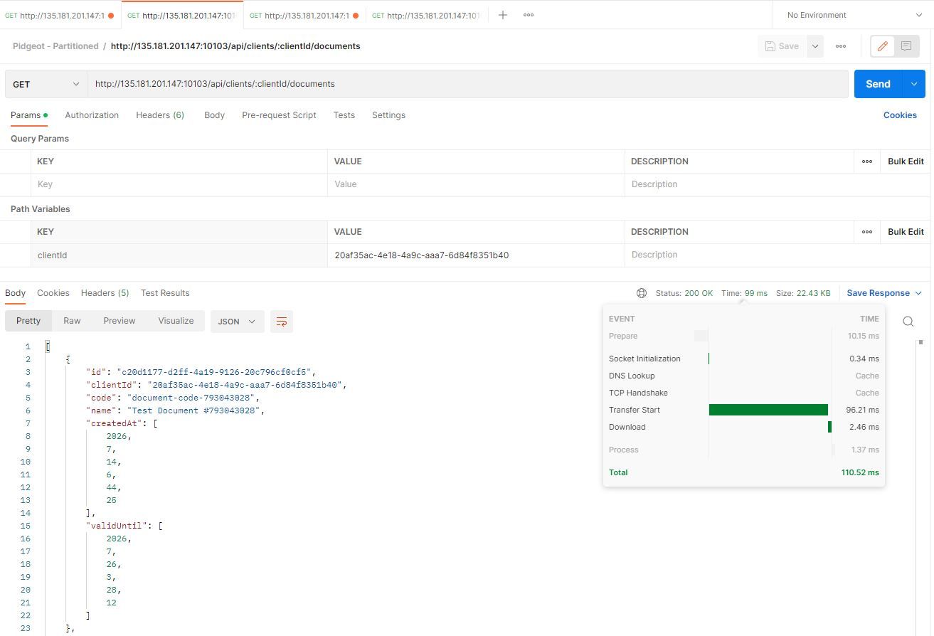Toggle the response line wrap icon
Image resolution: width=934 pixels, height=636 pixels.
(x=282, y=322)
